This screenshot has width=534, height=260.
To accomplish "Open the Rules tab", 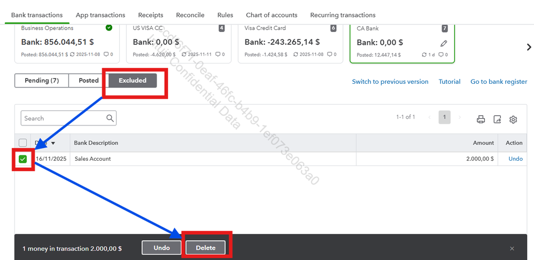I will (x=225, y=15).
